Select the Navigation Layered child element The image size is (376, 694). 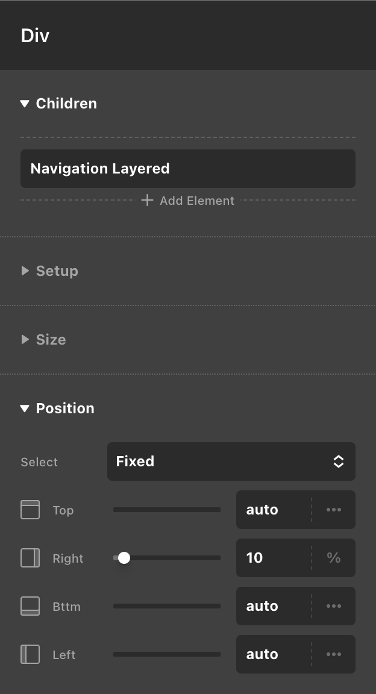click(x=187, y=169)
